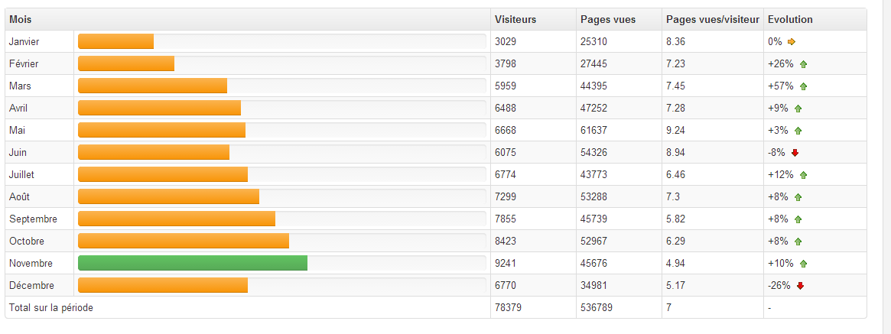This screenshot has height=334, width=891.
Task: Click pages per visitor value 9.24
Action: (x=675, y=130)
